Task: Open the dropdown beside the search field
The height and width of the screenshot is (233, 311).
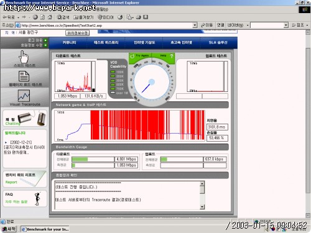Action: [286, 25]
